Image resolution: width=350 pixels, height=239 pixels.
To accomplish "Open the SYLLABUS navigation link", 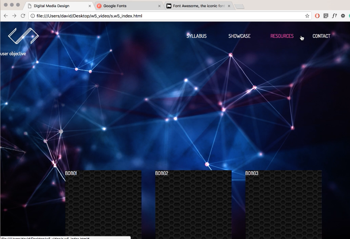I will (x=197, y=36).
